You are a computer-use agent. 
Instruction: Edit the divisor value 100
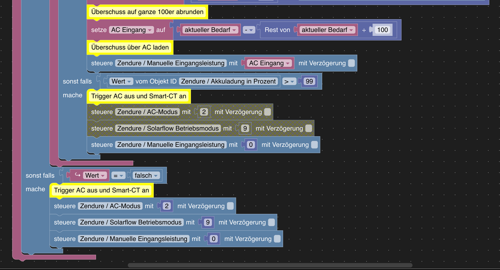(x=382, y=30)
